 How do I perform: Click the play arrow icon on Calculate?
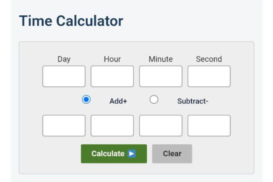tap(131, 154)
